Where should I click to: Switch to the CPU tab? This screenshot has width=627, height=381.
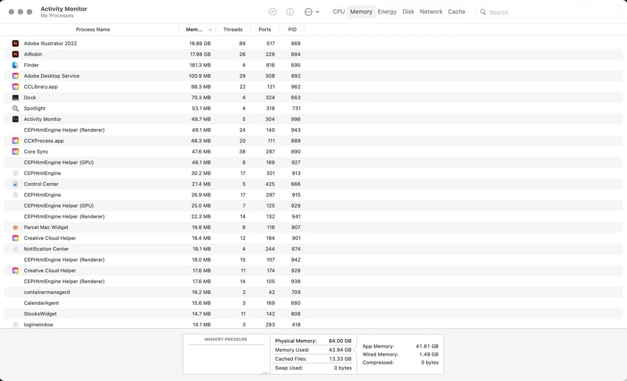pos(339,12)
